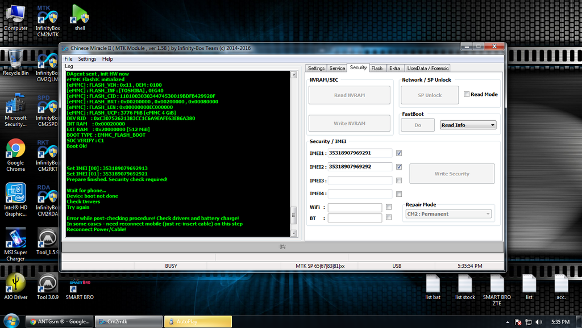Switch to Cm2mtk taskbar button
The height and width of the screenshot is (328, 582).
pos(128,322)
